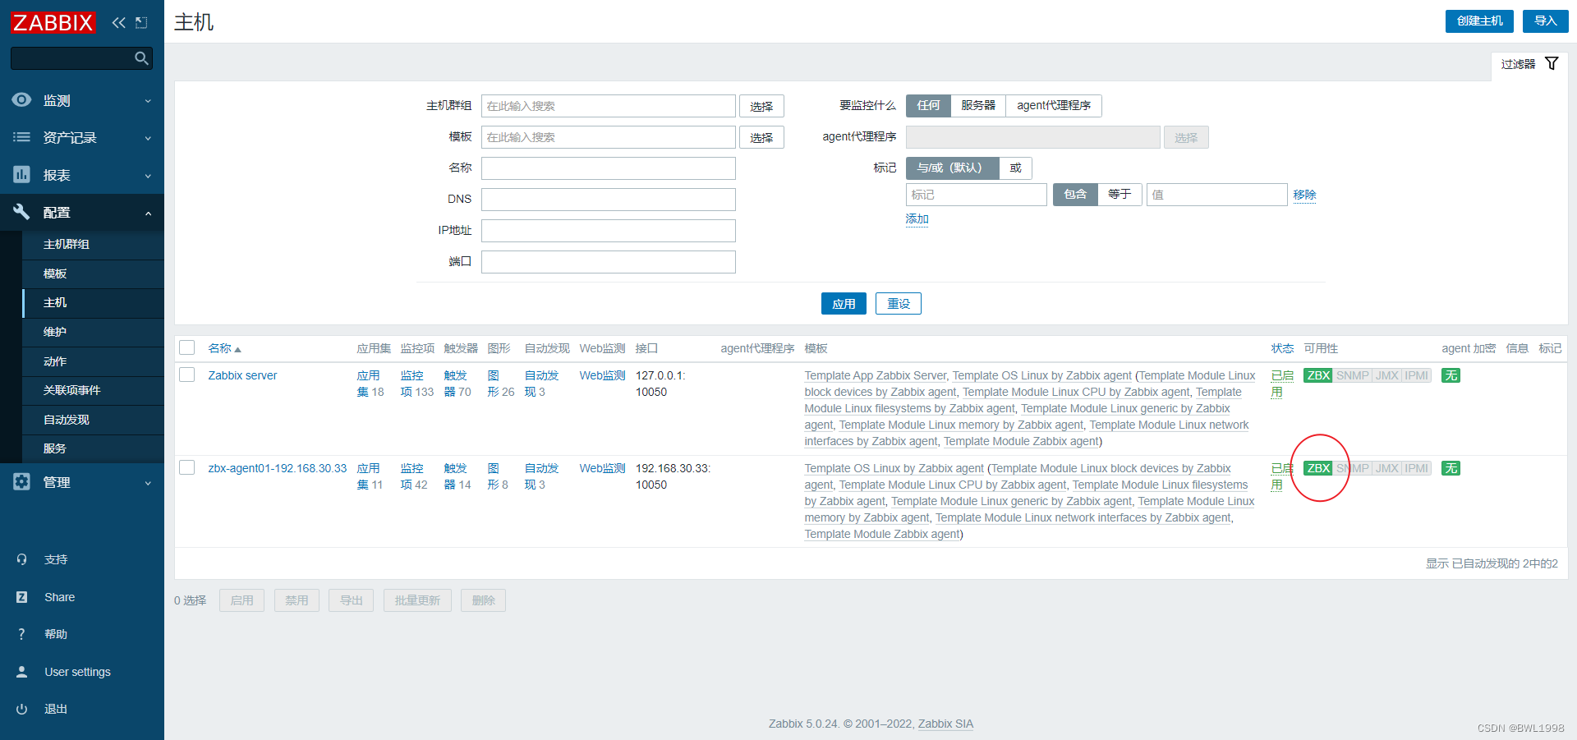
Task: Reset the filter with 重设
Action: pos(899,303)
